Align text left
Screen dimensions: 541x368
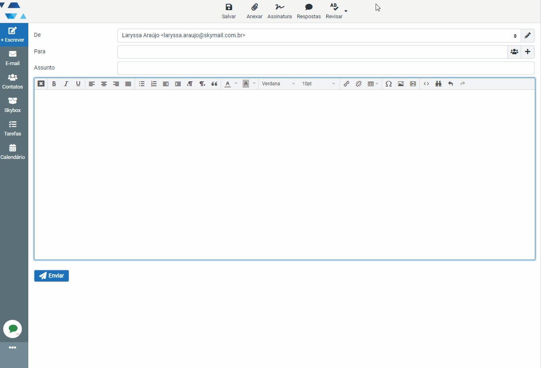[92, 84]
